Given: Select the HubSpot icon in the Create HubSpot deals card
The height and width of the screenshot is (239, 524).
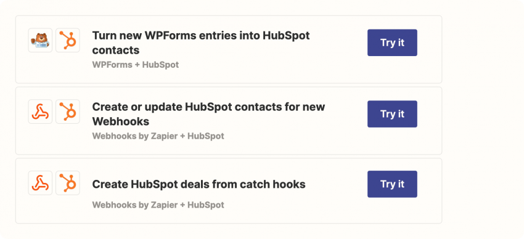Looking at the screenshot, I should pyautogui.click(x=68, y=183).
